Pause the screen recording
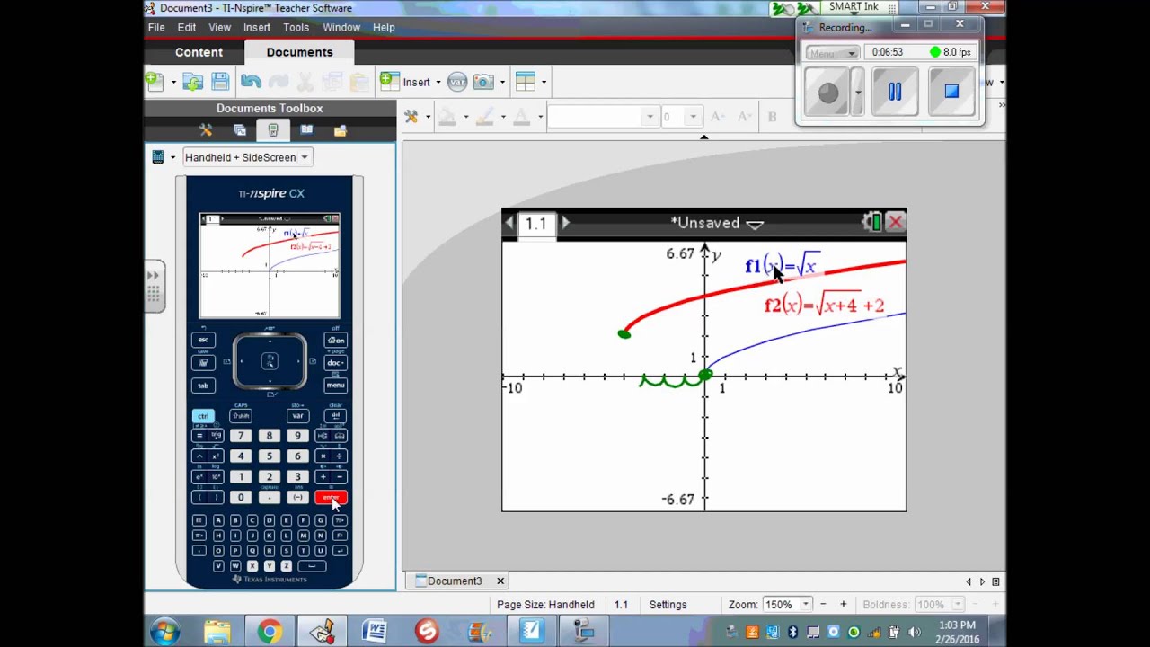This screenshot has width=1150, height=647. click(x=895, y=92)
